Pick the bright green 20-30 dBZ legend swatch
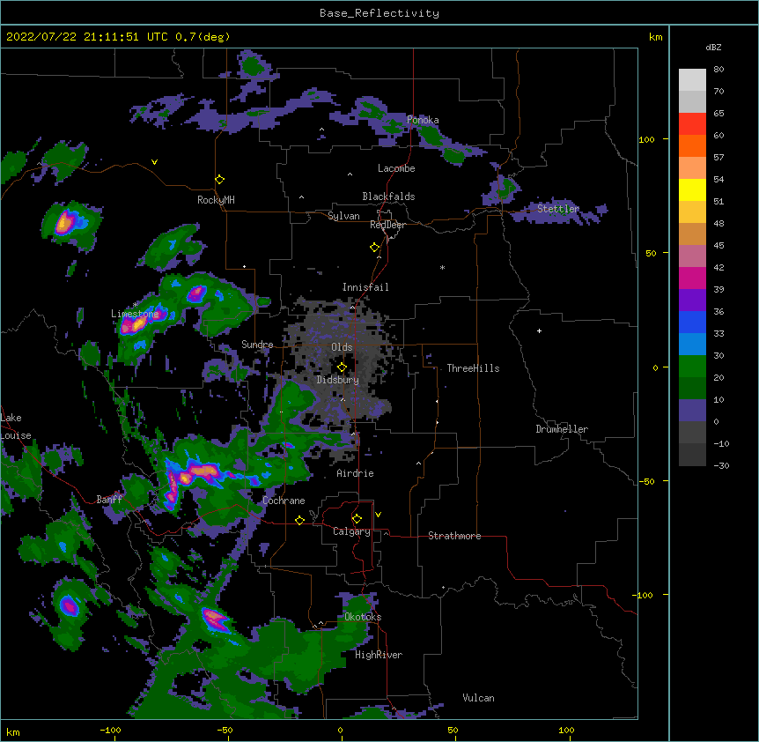 click(x=692, y=367)
